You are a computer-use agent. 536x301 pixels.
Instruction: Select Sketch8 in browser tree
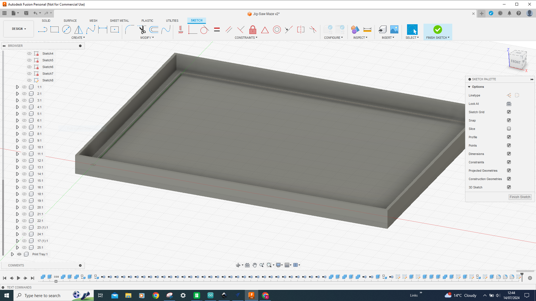click(x=48, y=80)
